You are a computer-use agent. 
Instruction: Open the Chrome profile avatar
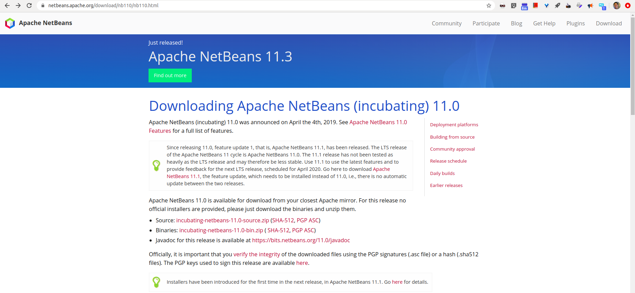(617, 5)
